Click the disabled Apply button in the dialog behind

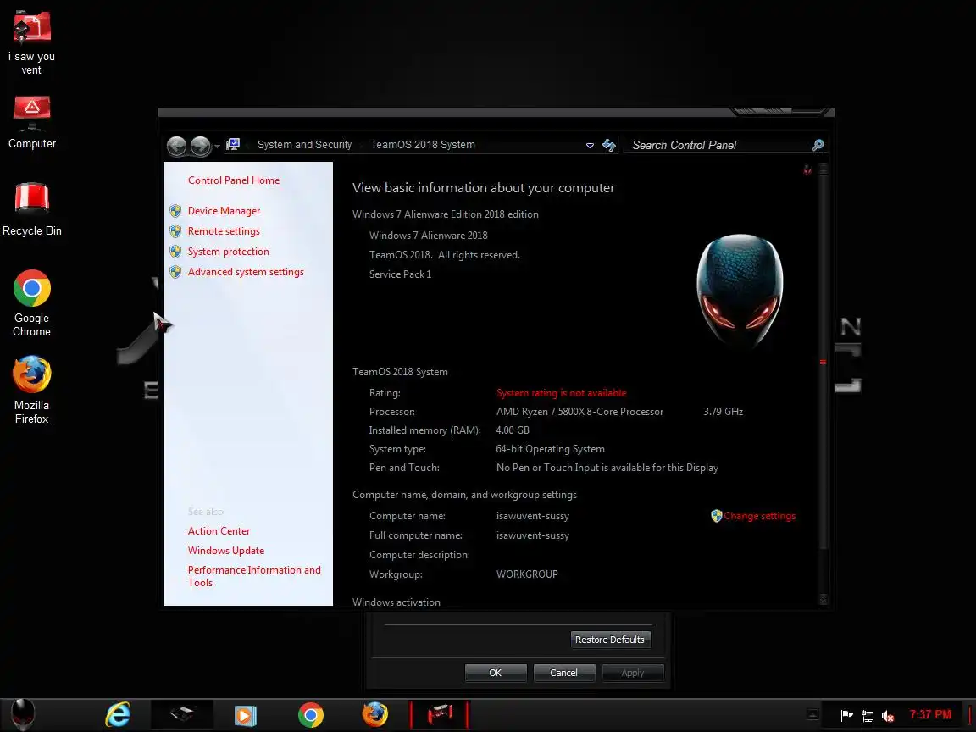[x=632, y=673]
